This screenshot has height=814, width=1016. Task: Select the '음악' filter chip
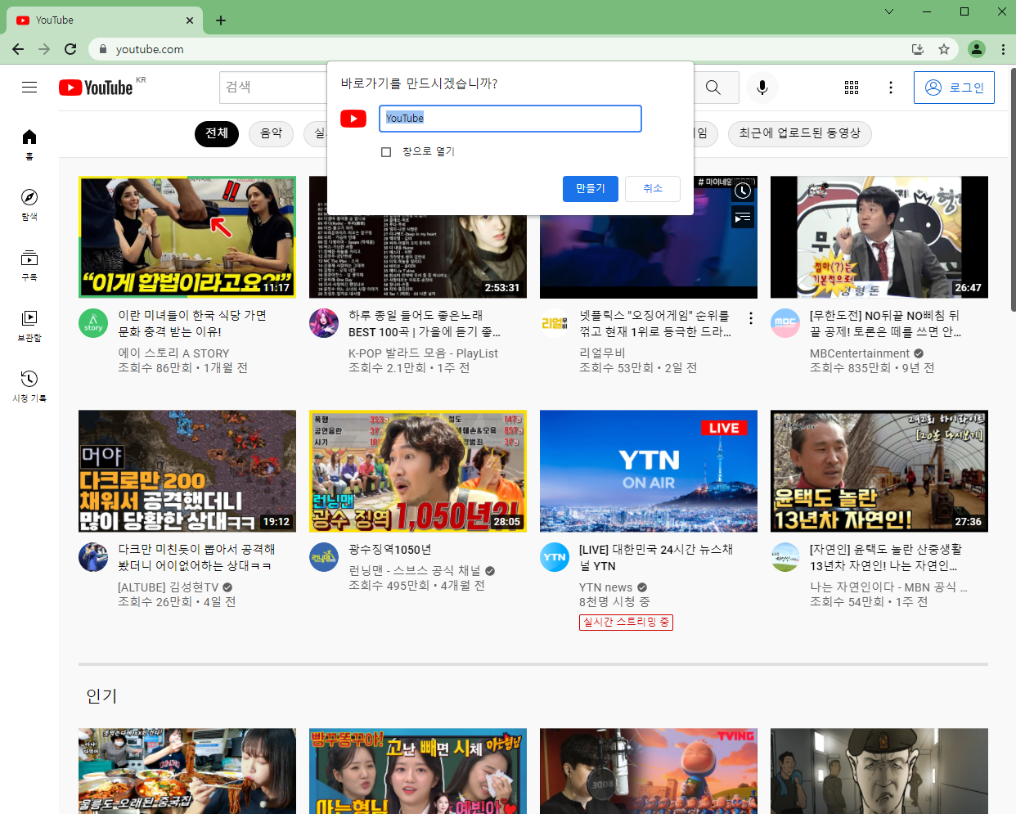[x=271, y=133]
